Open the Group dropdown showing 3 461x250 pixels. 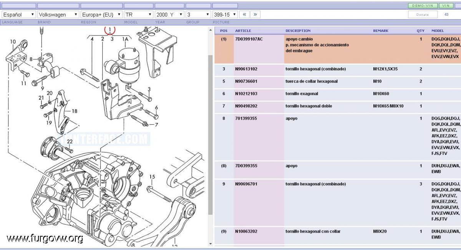(198, 15)
